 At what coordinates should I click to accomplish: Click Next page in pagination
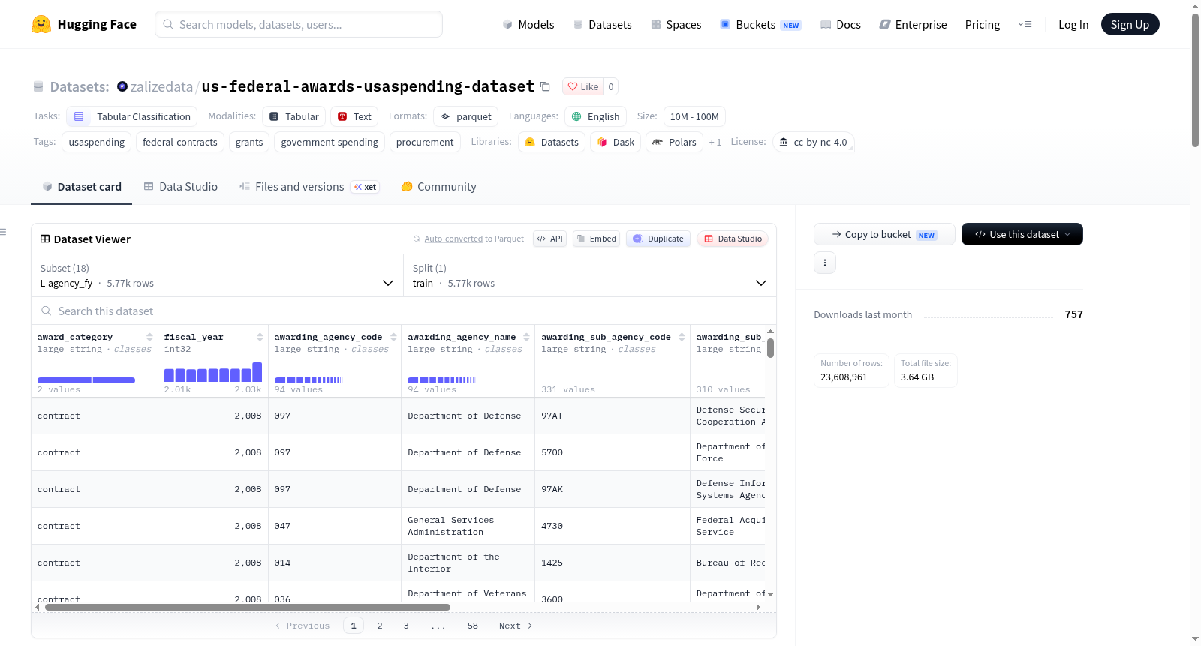click(x=516, y=626)
